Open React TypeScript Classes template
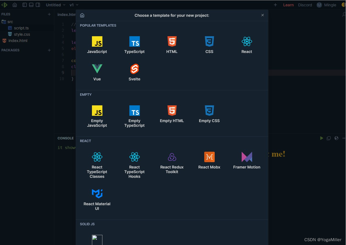This screenshot has height=245, width=346. tap(97, 165)
